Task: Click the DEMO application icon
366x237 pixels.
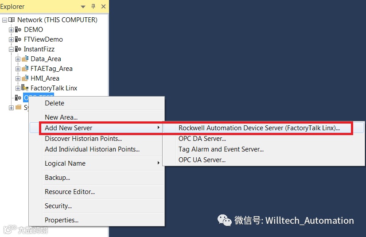Action: [x=18, y=30]
